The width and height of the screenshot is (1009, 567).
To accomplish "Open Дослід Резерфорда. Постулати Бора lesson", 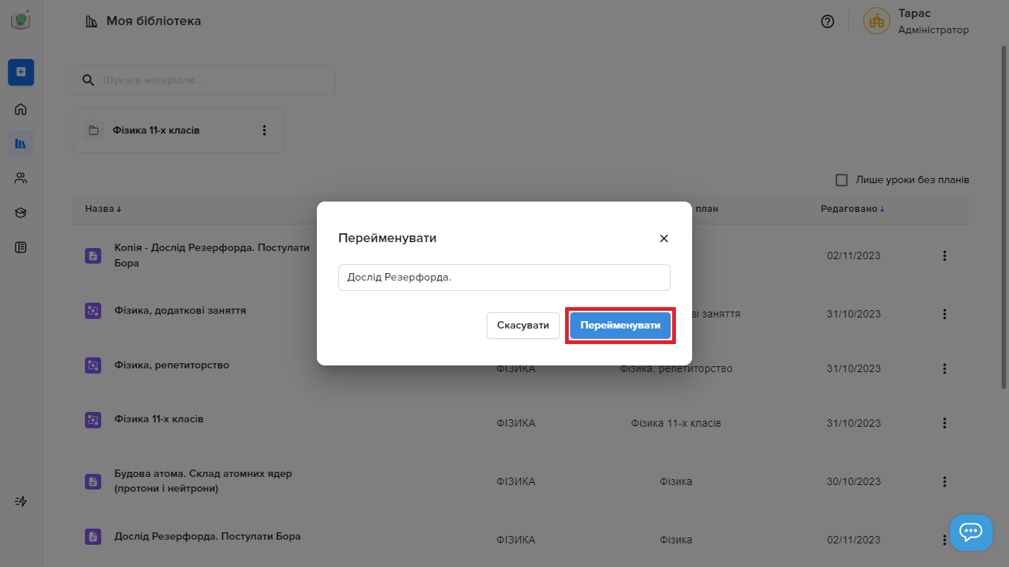I will coord(208,537).
